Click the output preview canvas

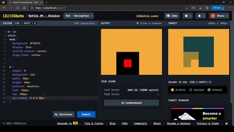coord(132,52)
